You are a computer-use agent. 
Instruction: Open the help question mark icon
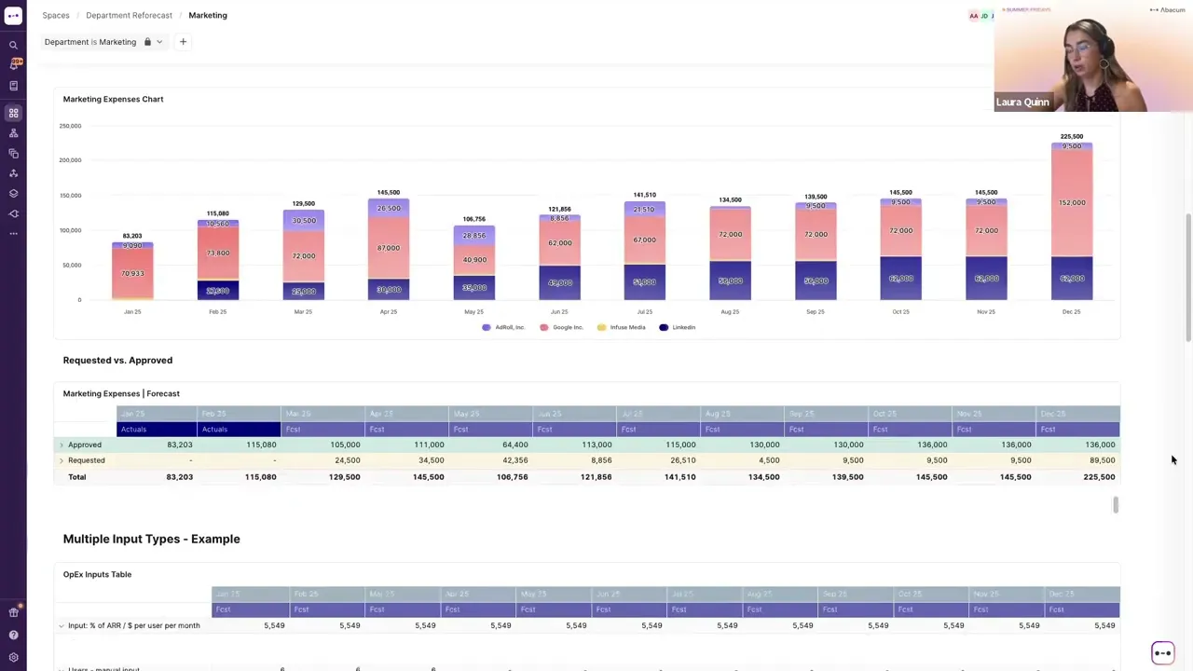[x=13, y=635]
